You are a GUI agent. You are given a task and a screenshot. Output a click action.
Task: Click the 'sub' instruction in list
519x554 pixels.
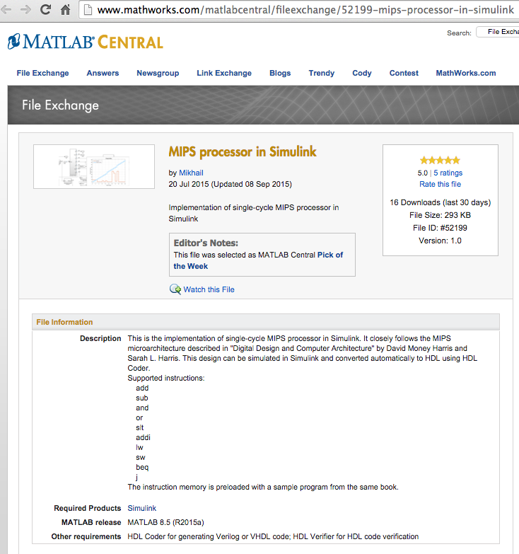[142, 398]
